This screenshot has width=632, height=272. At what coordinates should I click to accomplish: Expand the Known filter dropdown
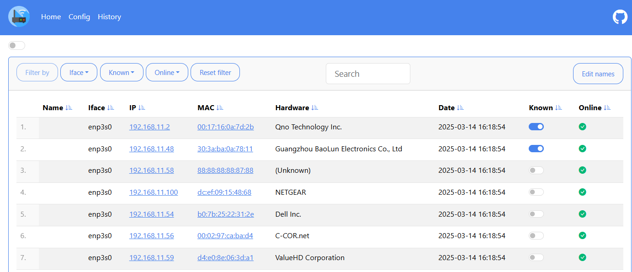click(x=122, y=72)
